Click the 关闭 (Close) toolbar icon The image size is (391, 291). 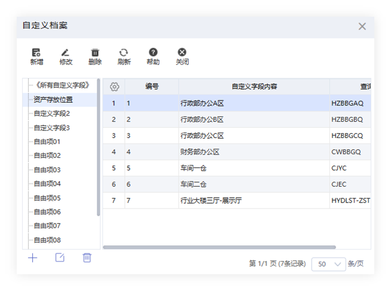182,54
